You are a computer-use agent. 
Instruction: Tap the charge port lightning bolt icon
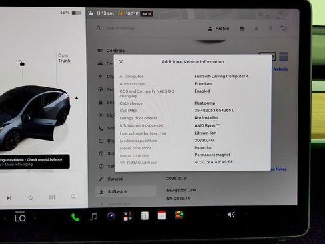click(77, 98)
